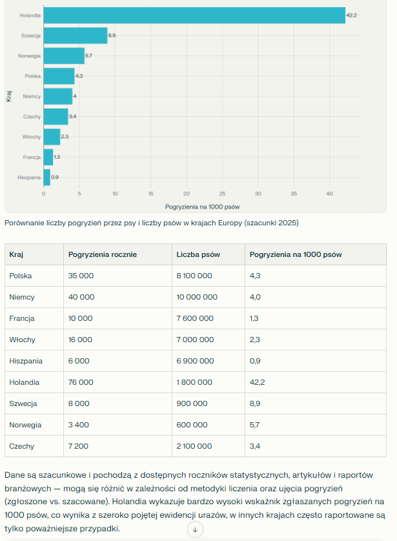The width and height of the screenshot is (397, 541).
Task: Select the Norwegia chart bar
Action: pyautogui.click(x=63, y=56)
